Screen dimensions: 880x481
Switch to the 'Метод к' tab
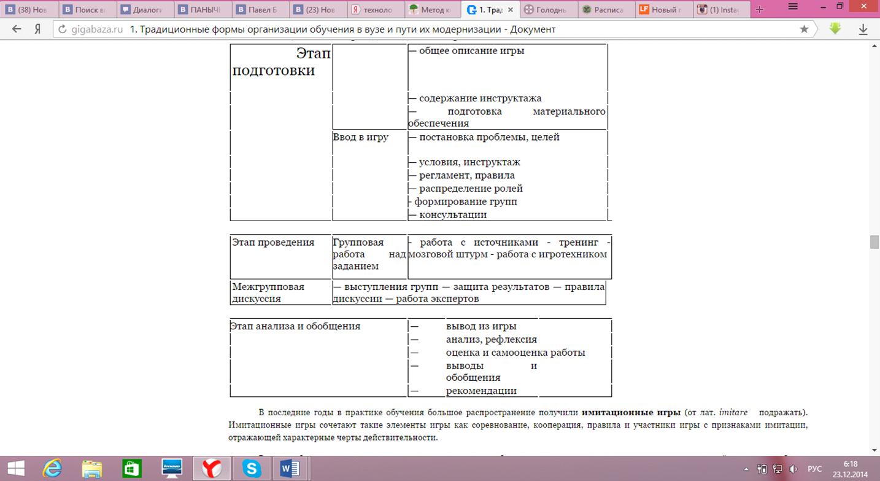click(x=432, y=10)
